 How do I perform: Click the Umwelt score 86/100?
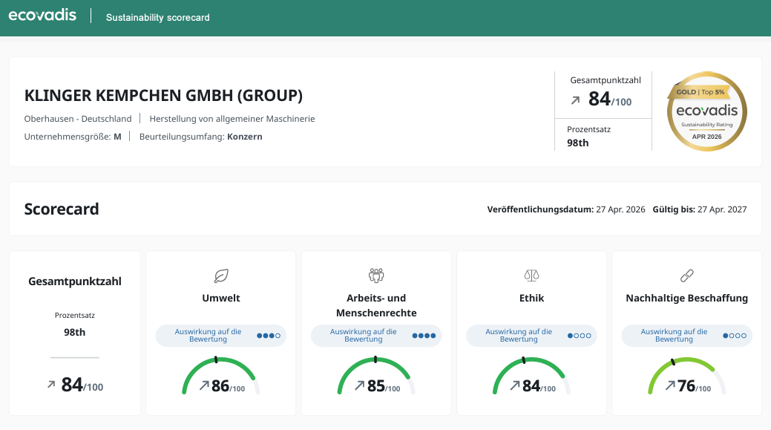coord(228,386)
